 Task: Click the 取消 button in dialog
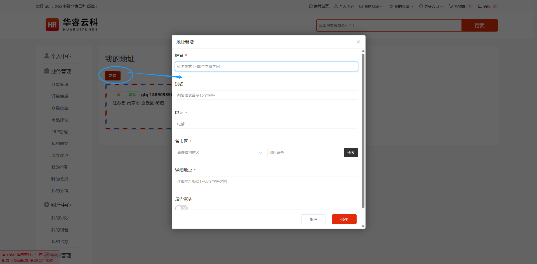pyautogui.click(x=313, y=219)
